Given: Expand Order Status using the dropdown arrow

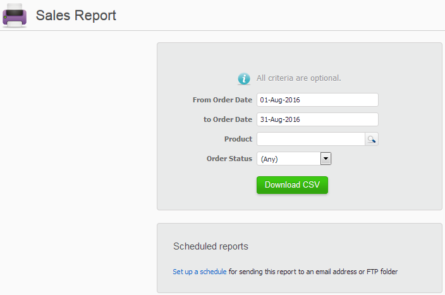Looking at the screenshot, I should (x=326, y=159).
